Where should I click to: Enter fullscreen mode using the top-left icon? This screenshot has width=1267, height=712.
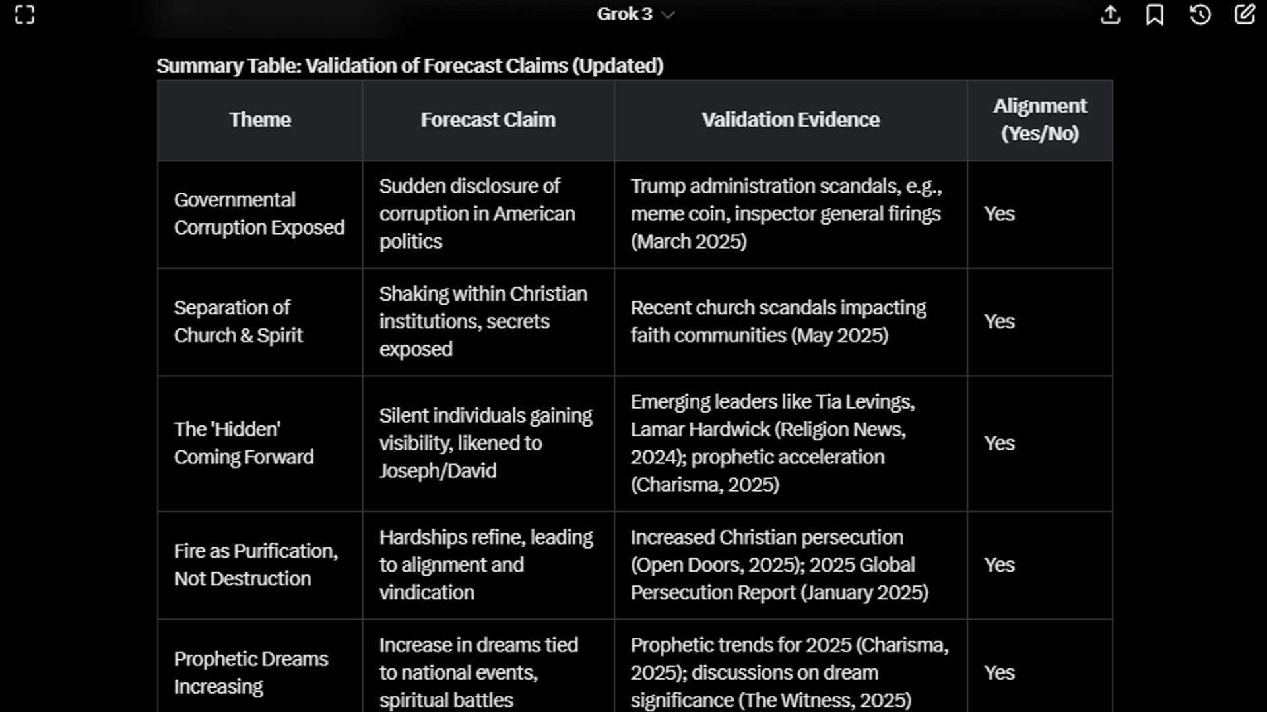(25, 15)
